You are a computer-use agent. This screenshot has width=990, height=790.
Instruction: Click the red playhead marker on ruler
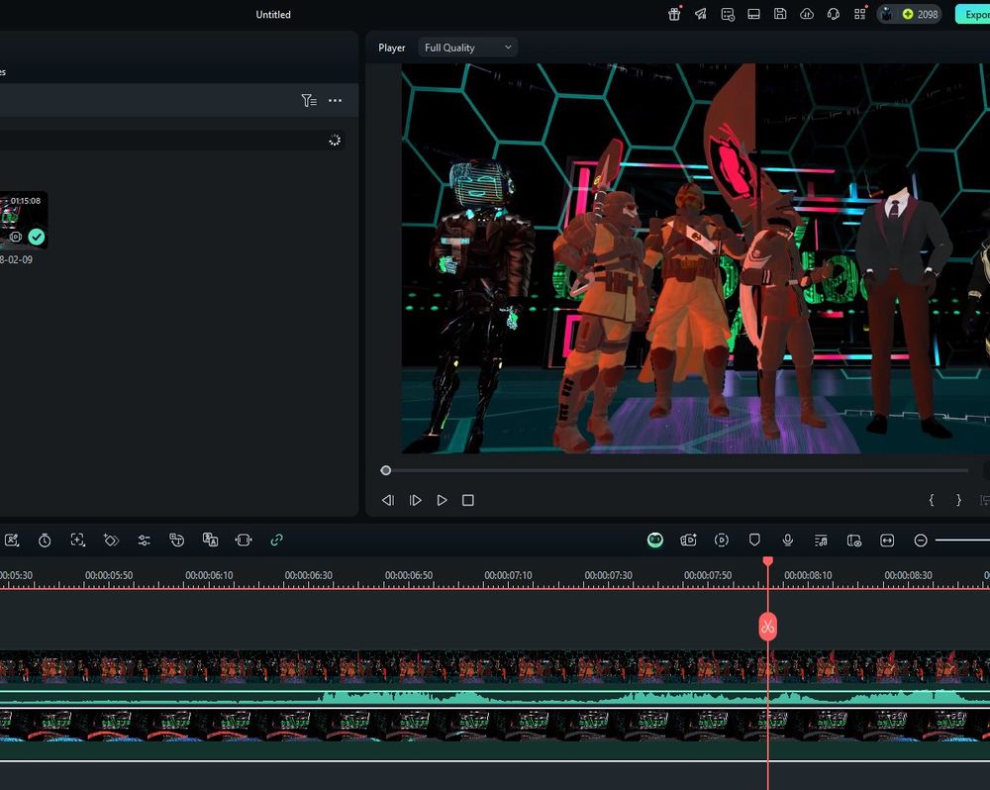point(768,561)
